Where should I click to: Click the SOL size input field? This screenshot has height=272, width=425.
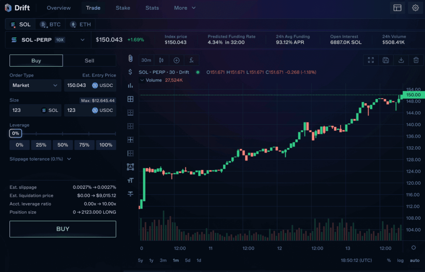(35, 110)
